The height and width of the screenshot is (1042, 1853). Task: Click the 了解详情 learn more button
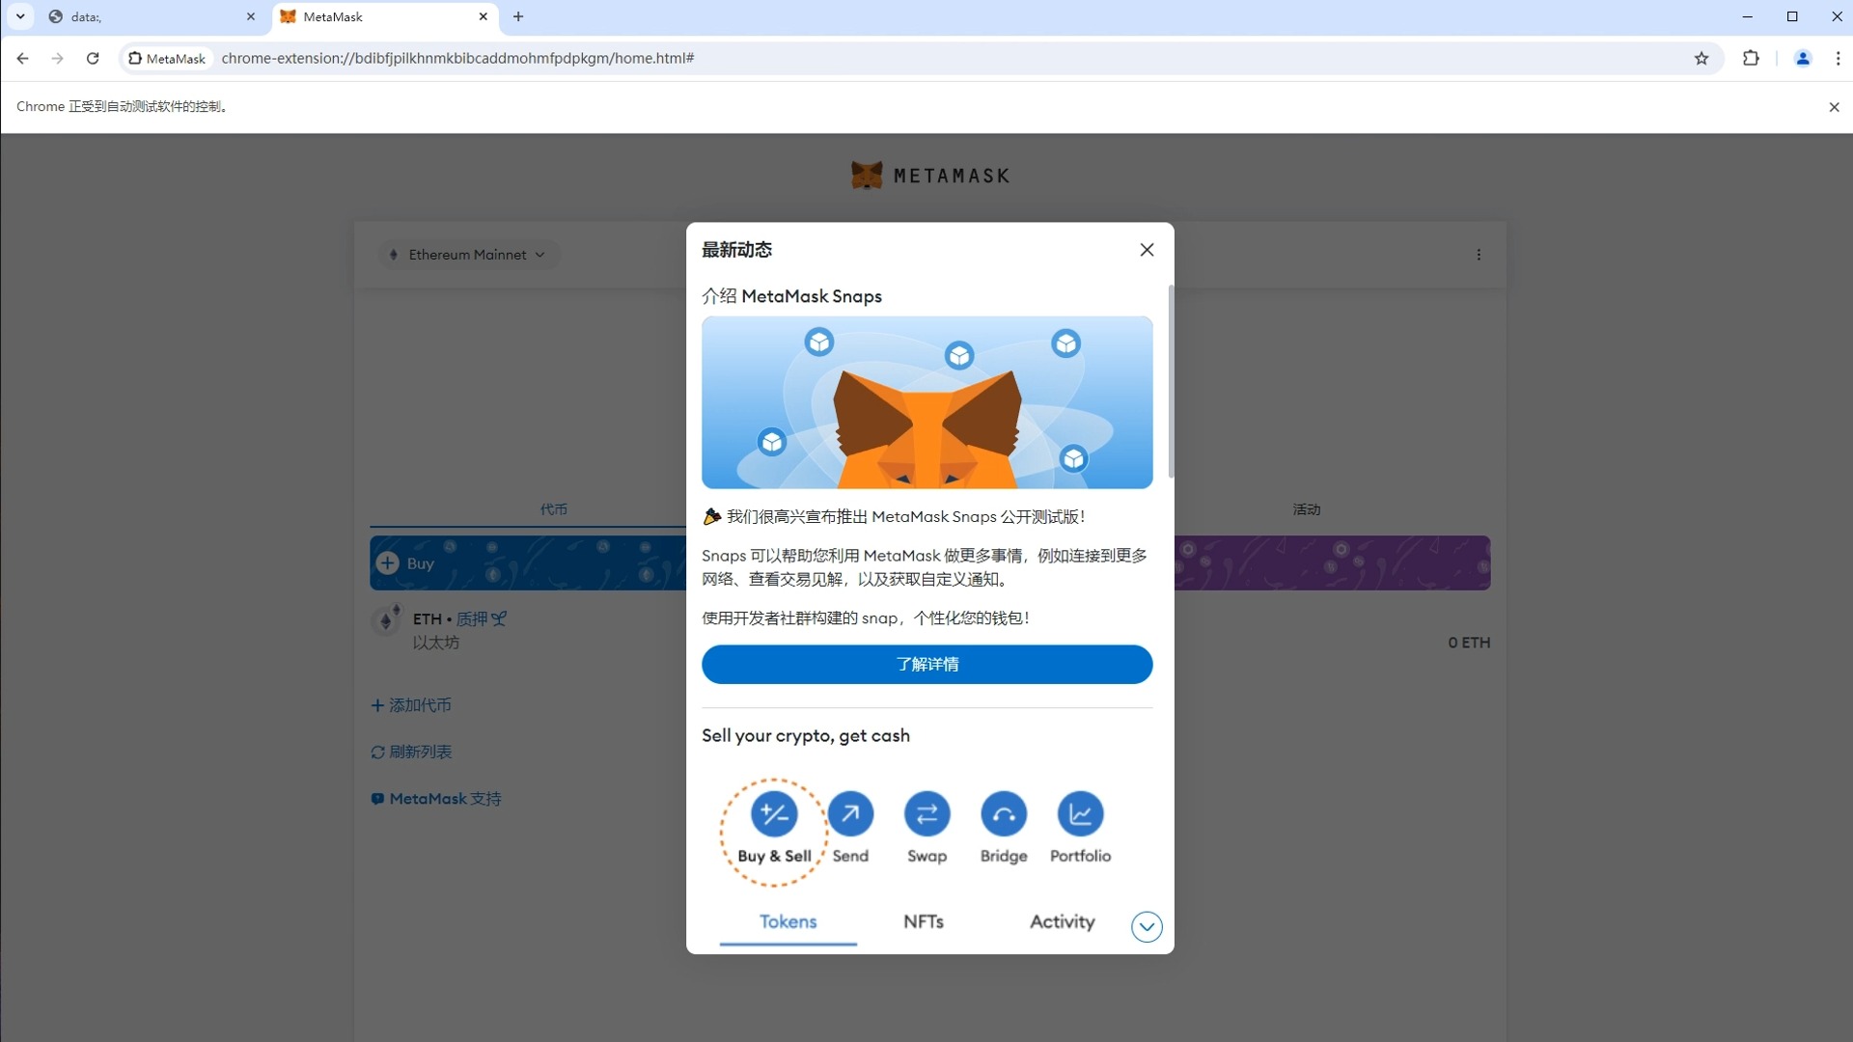click(x=926, y=663)
